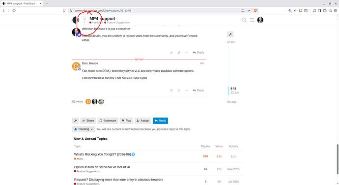
Task: Open What's Rocking You Tonight topic
Action: click(102, 154)
